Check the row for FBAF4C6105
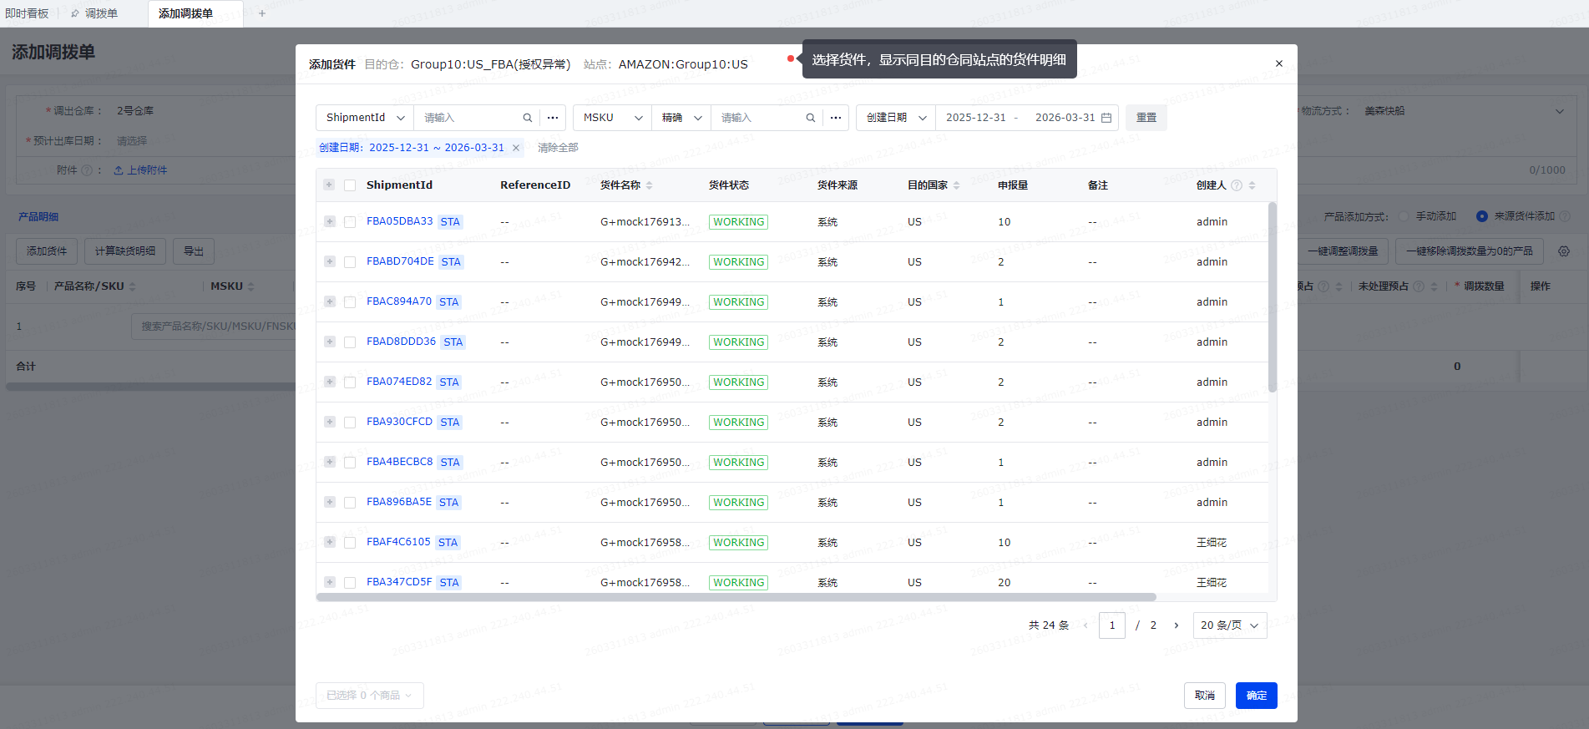The image size is (1589, 729). [x=350, y=543]
